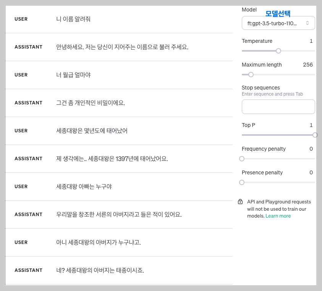The height and width of the screenshot is (291, 322).
Task: Click the Model label
Action: [x=249, y=10]
